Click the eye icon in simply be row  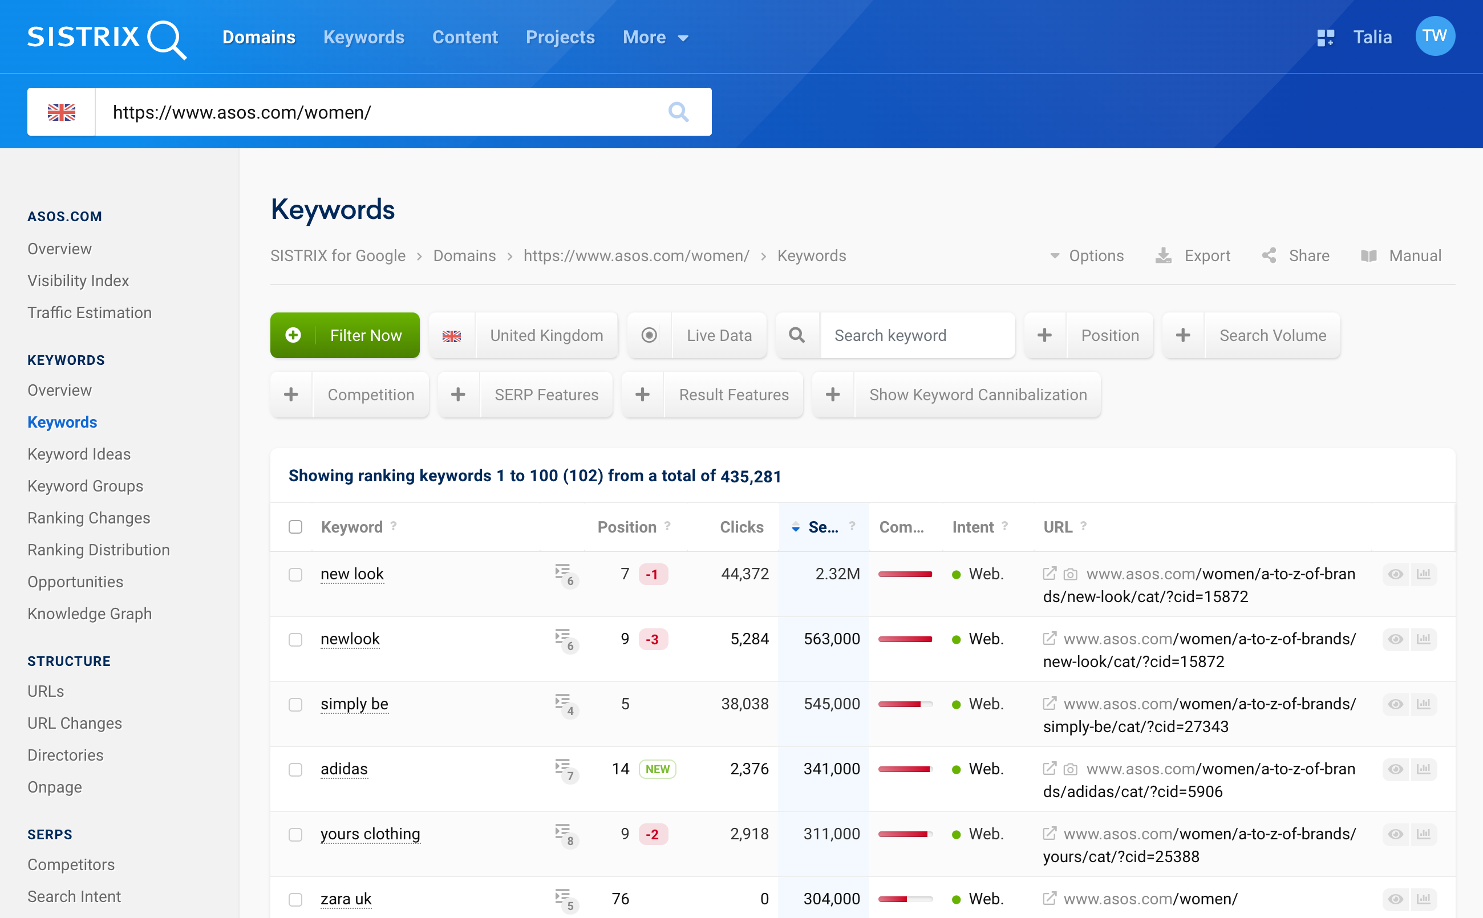click(x=1396, y=704)
